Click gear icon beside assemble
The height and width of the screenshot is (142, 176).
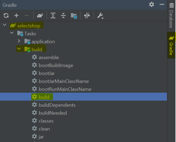[34, 57]
